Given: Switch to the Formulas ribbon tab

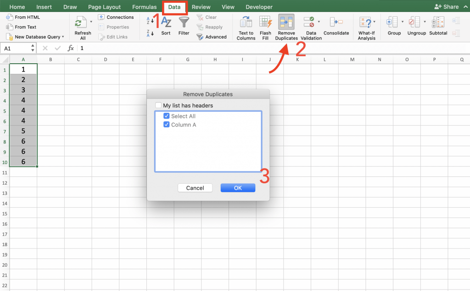Looking at the screenshot, I should pos(144,6).
